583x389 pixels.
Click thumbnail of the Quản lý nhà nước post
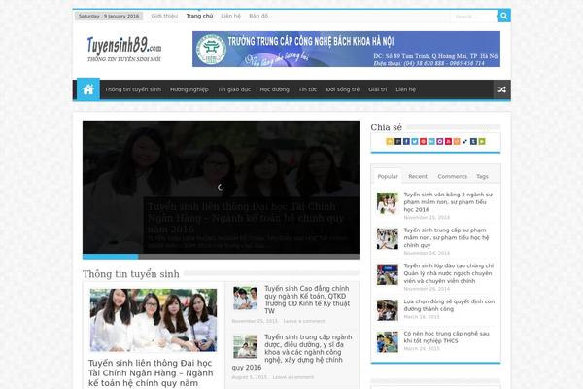click(388, 274)
